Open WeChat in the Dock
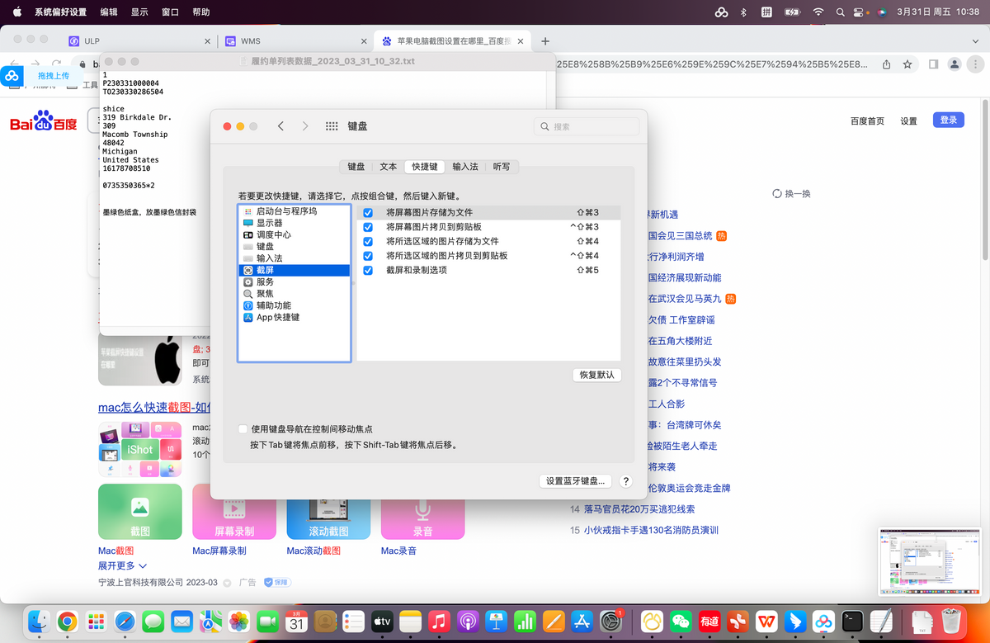 point(681,622)
